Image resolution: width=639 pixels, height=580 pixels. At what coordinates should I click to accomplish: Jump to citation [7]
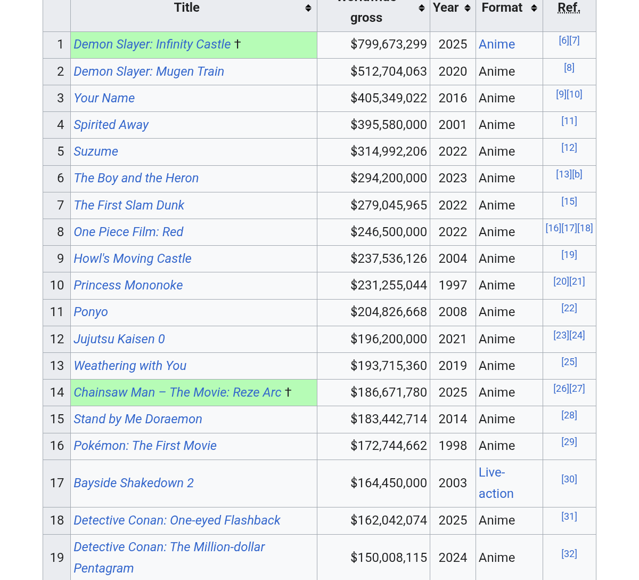pyautogui.click(x=575, y=41)
